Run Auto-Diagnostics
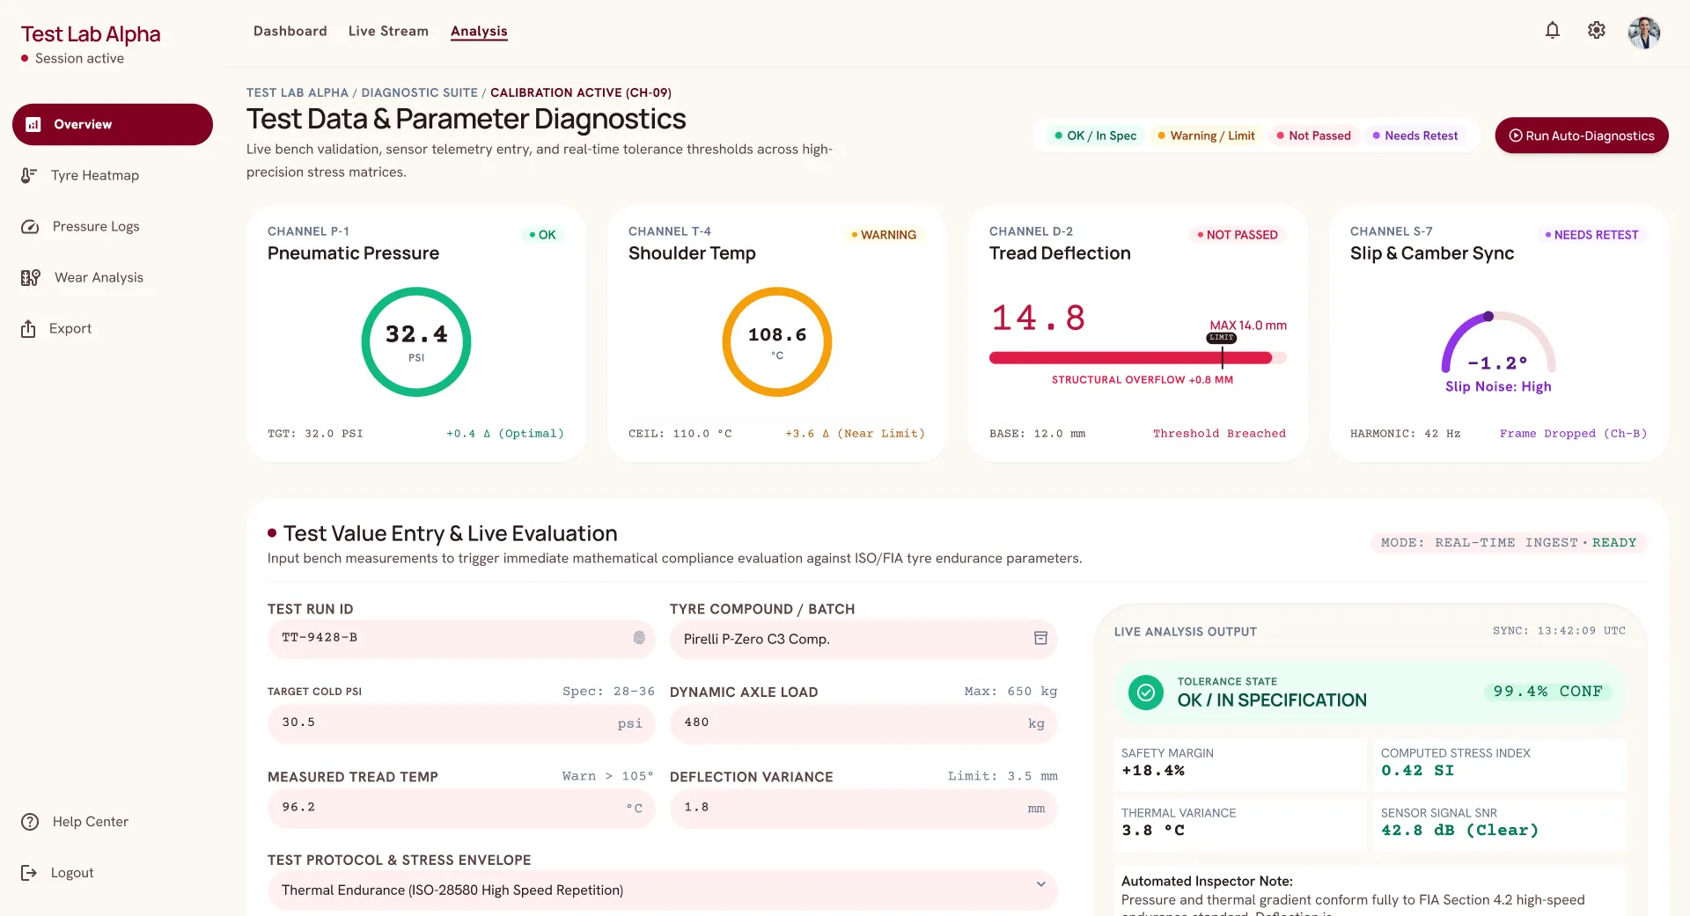The image size is (1690, 916). pos(1582,136)
